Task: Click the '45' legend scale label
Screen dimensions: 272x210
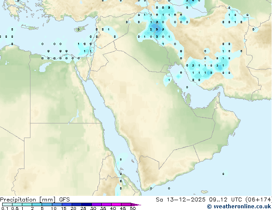Action: (123, 208)
